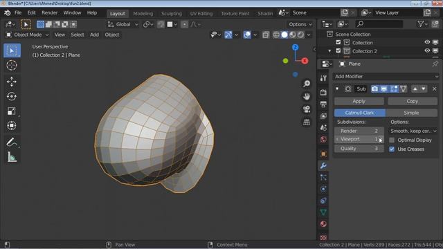The width and height of the screenshot is (443, 249).
Task: Uncheck Use Creases checkbox
Action: pyautogui.click(x=392, y=149)
